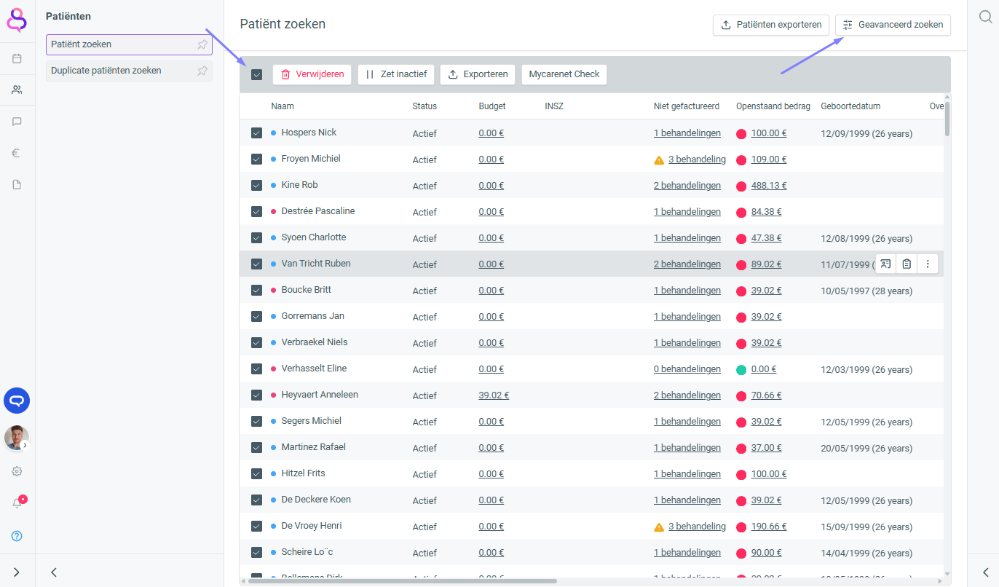Deselect the Verhasselt Eline row checkbox

256,369
